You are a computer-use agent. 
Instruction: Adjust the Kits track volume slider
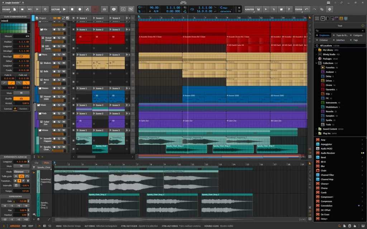(59, 33)
